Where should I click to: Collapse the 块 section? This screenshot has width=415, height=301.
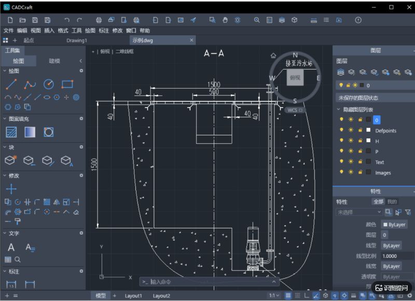pyautogui.click(x=5, y=147)
